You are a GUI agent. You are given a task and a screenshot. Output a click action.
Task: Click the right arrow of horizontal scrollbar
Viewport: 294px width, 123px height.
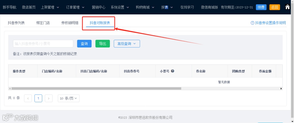(x=281, y=89)
